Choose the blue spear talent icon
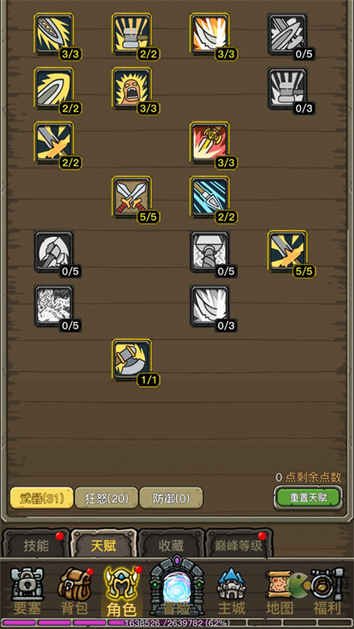The height and width of the screenshot is (629, 354). [210, 197]
